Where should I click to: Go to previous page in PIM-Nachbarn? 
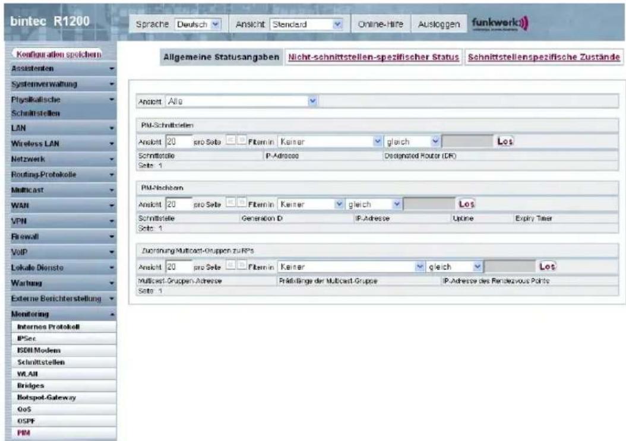[231, 202]
